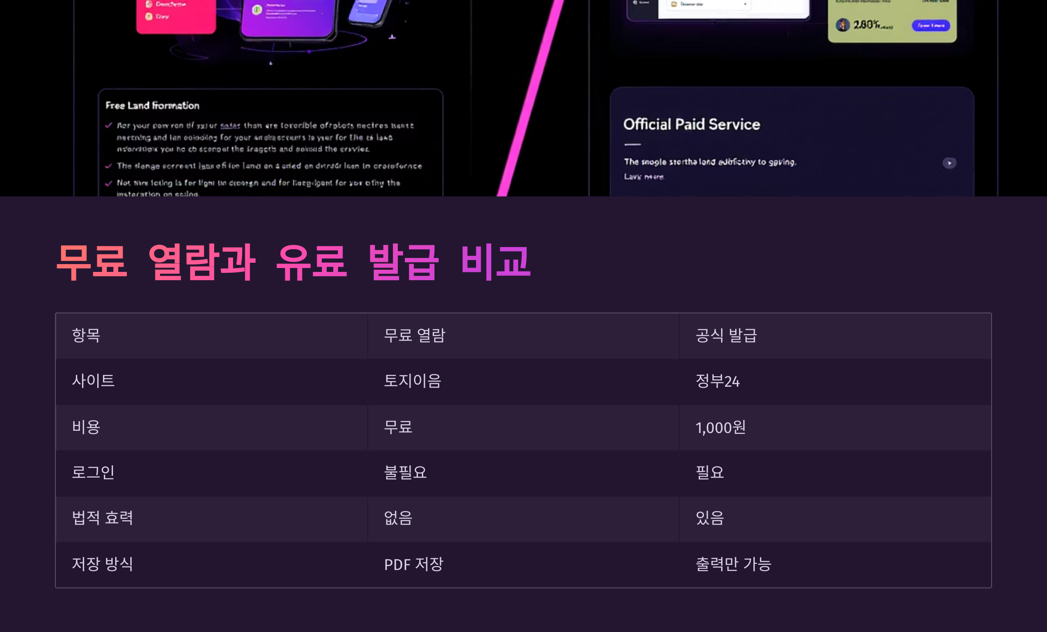Click the underlined link in the first bullet
The image size is (1047, 632).
pos(230,126)
